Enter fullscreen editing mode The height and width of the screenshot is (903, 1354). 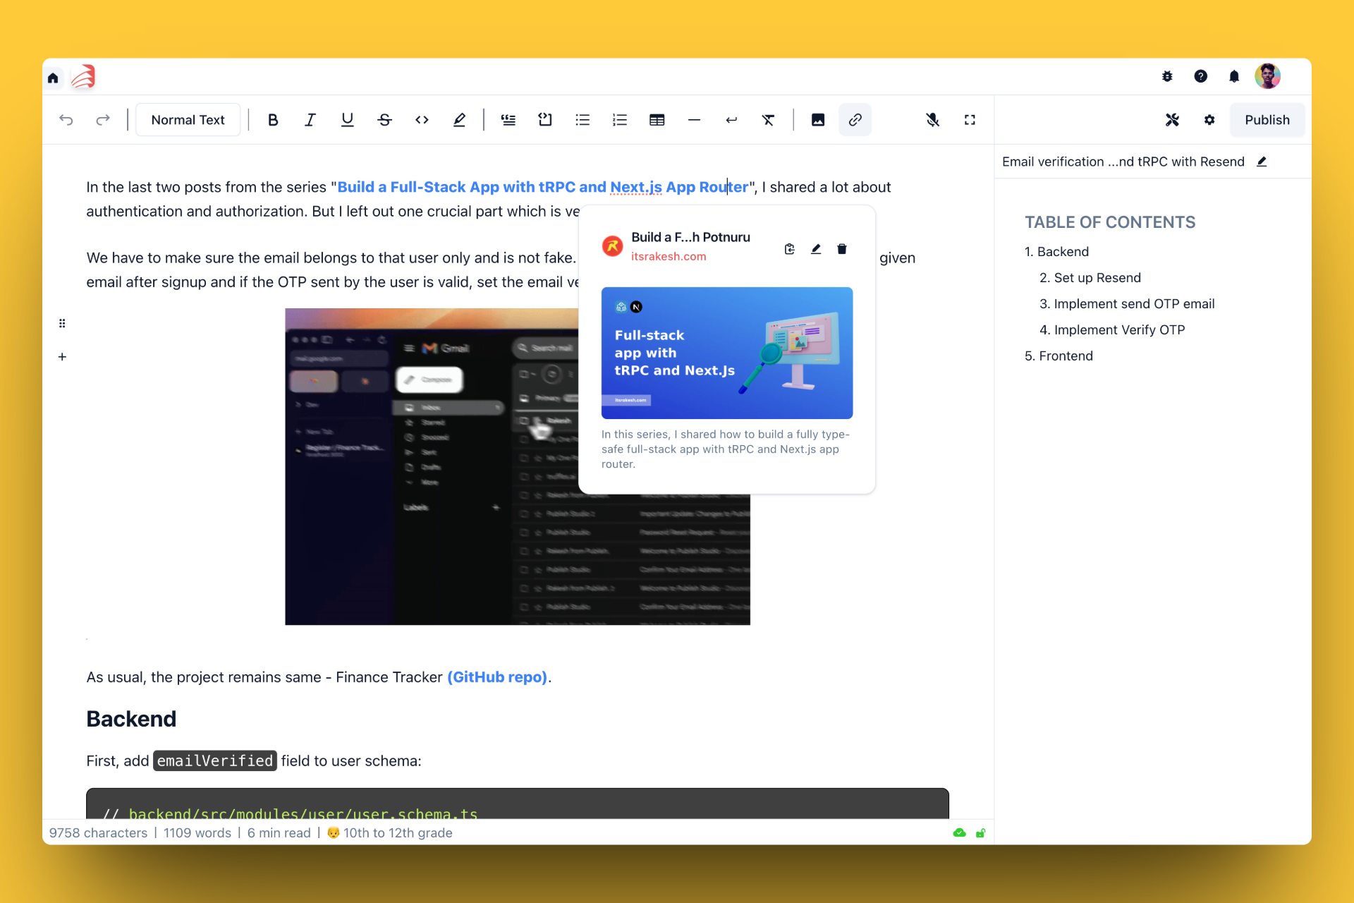coord(970,119)
